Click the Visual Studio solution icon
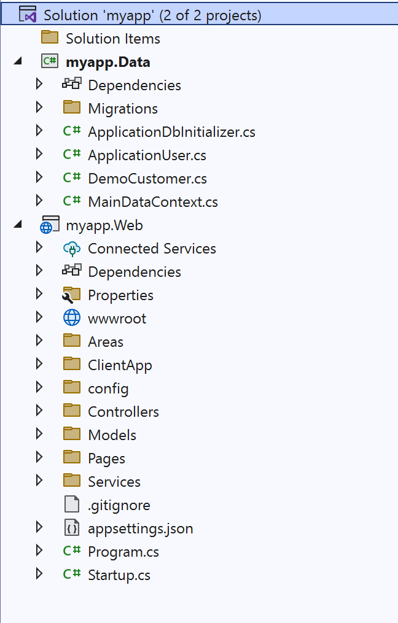Viewport: 398px width, 623px height. pyautogui.click(x=28, y=15)
